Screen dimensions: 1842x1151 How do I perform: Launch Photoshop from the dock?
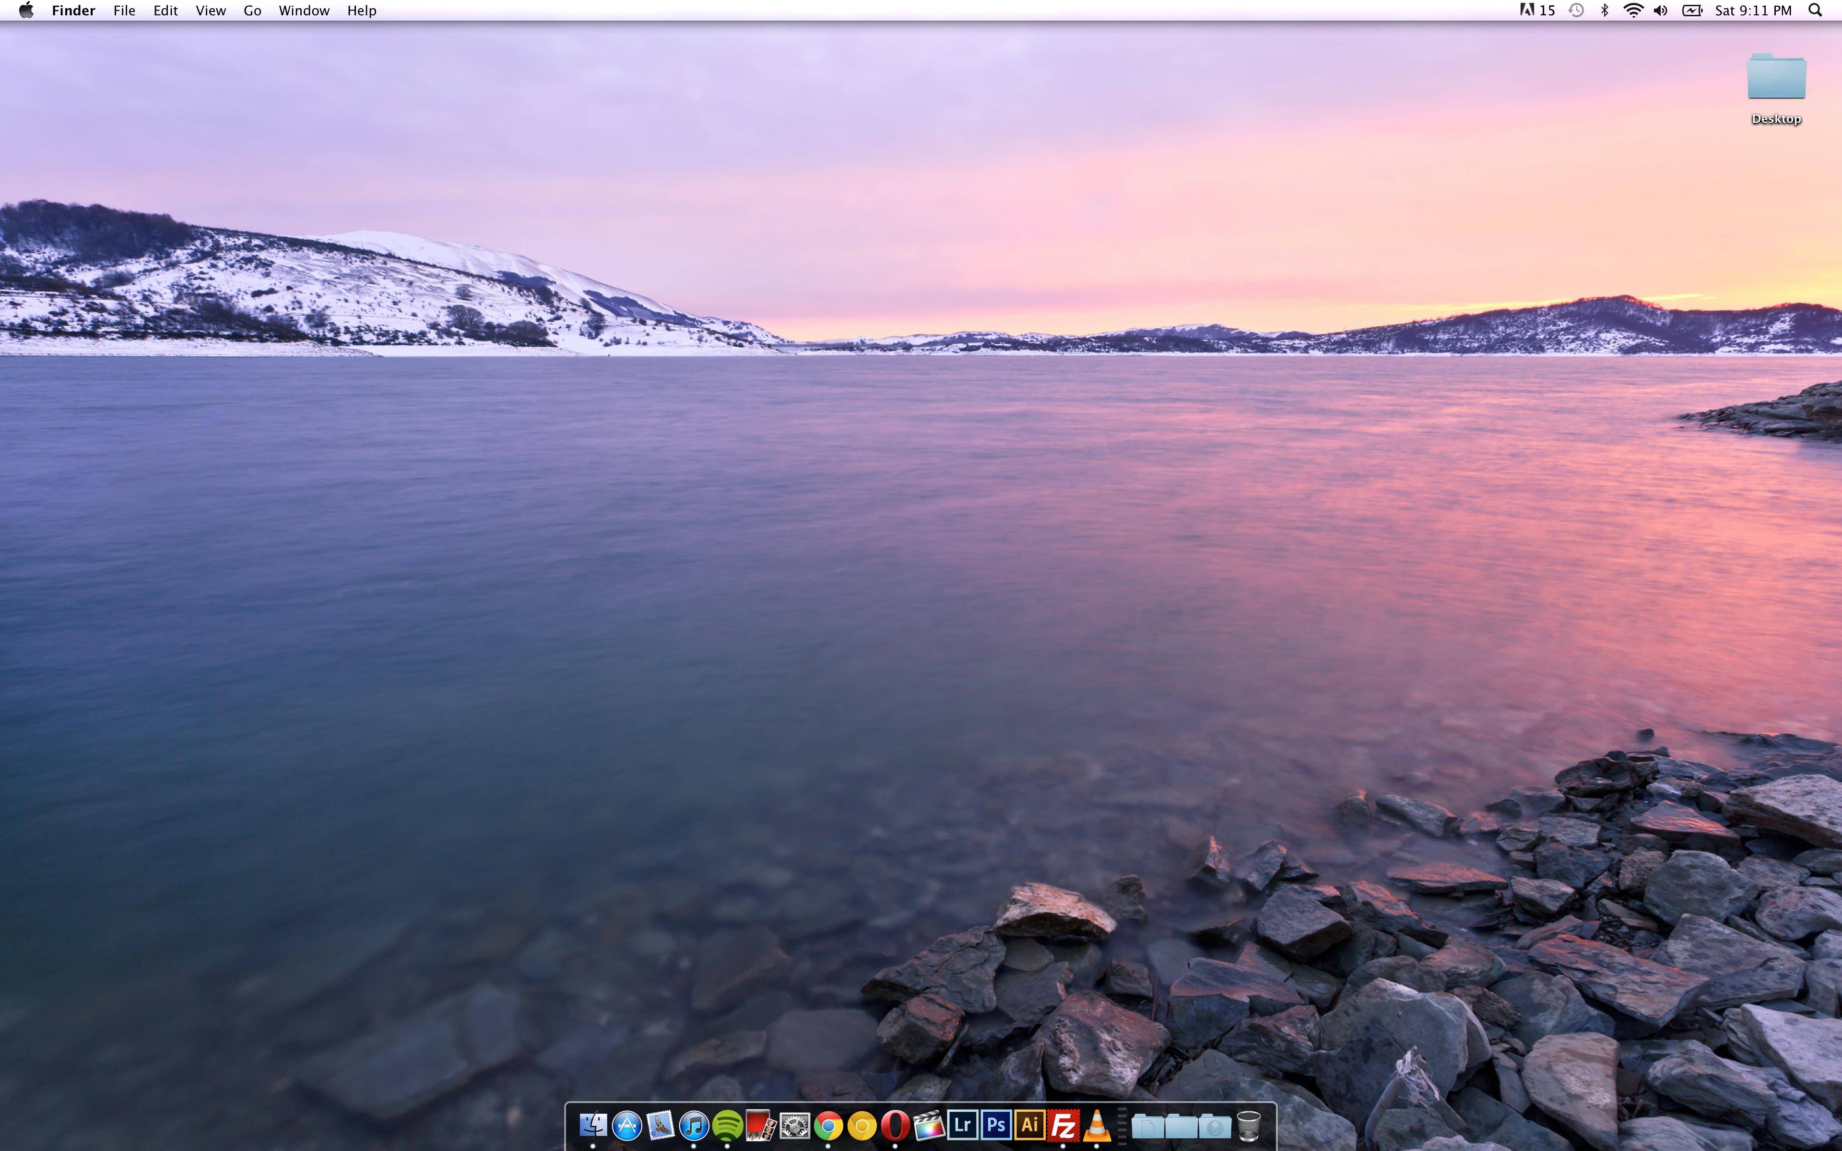[x=996, y=1124]
